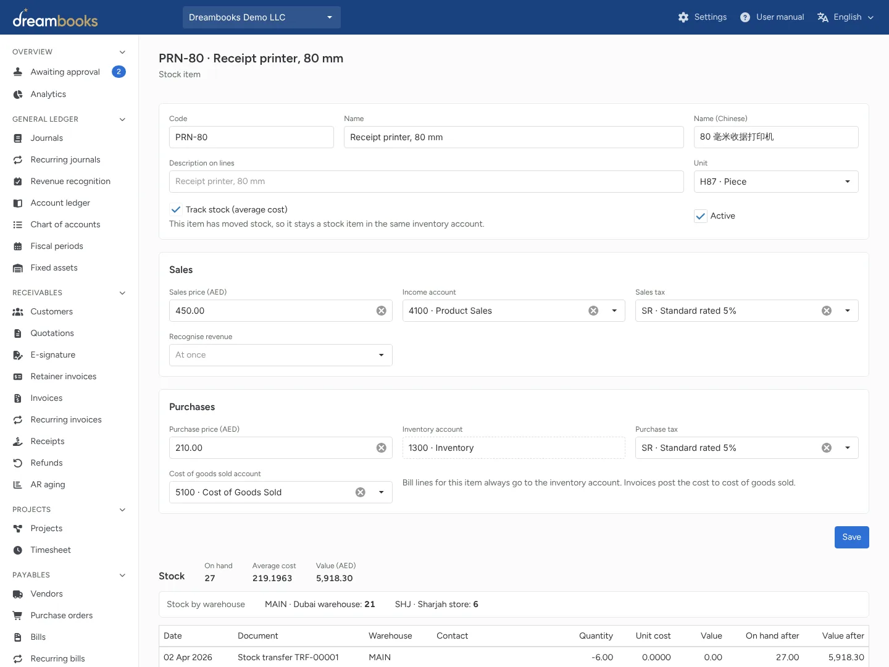Click the Description on lines field
The image size is (889, 667).
click(426, 182)
